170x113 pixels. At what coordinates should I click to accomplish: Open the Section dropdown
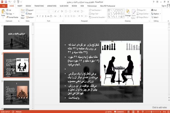pyautogui.click(x=30, y=17)
